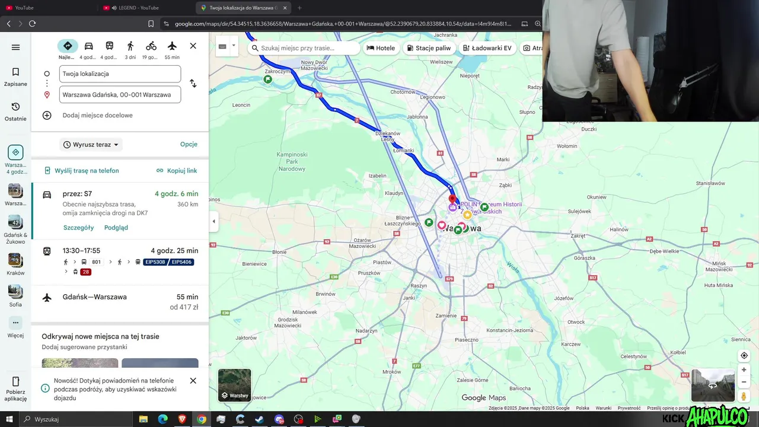Swap start and destination points
This screenshot has height=427, width=759.
[193, 84]
